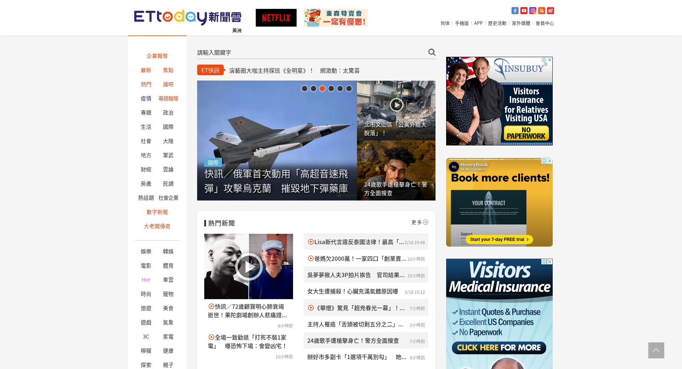The height and width of the screenshot is (369, 682).
Task: Open ETtoday's Weibo icon
Action: [x=550, y=11]
